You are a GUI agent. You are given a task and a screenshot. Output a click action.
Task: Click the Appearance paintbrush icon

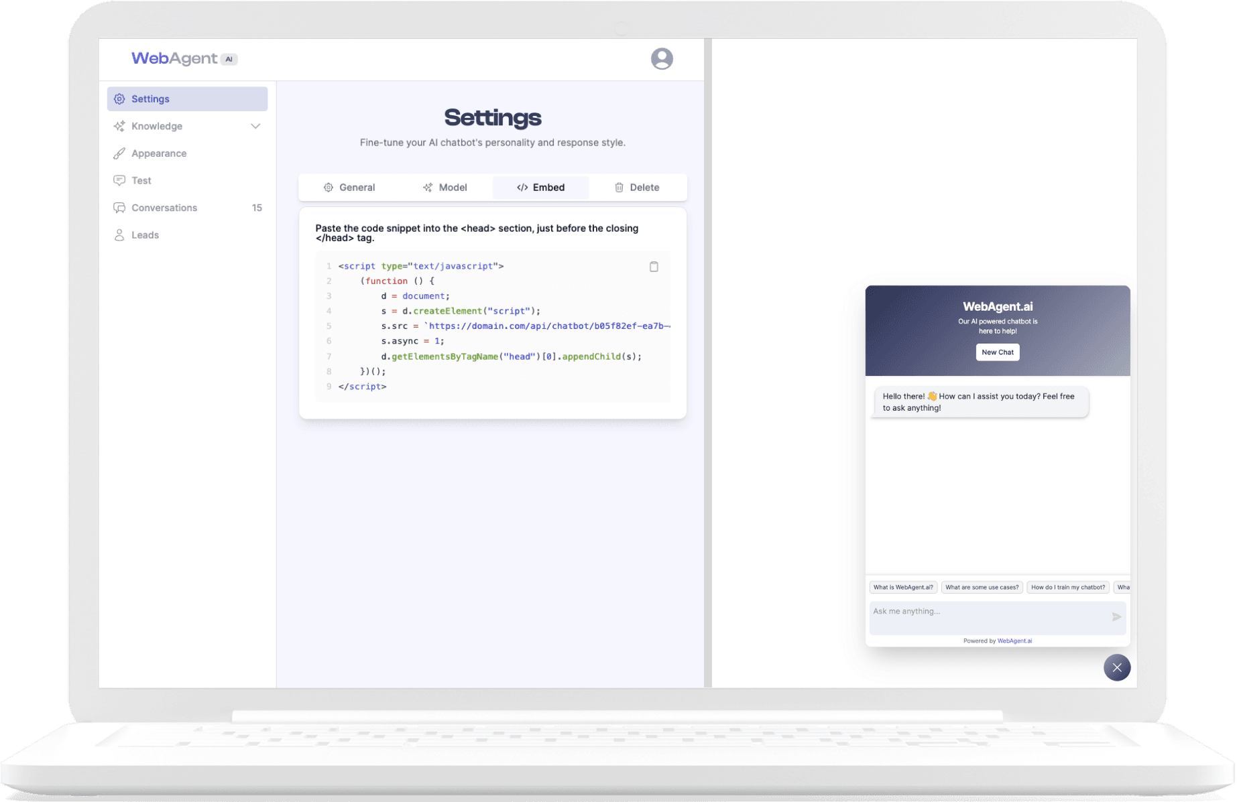point(119,153)
